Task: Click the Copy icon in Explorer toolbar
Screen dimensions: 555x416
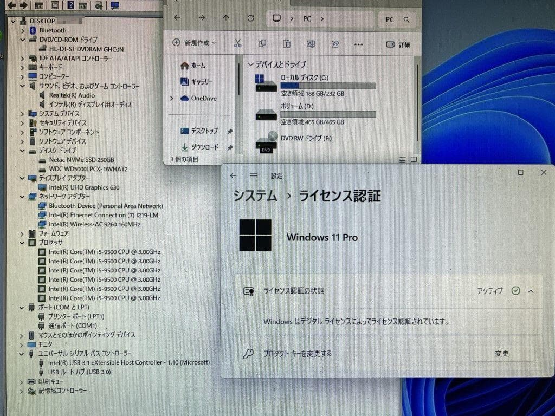Action: [262, 43]
